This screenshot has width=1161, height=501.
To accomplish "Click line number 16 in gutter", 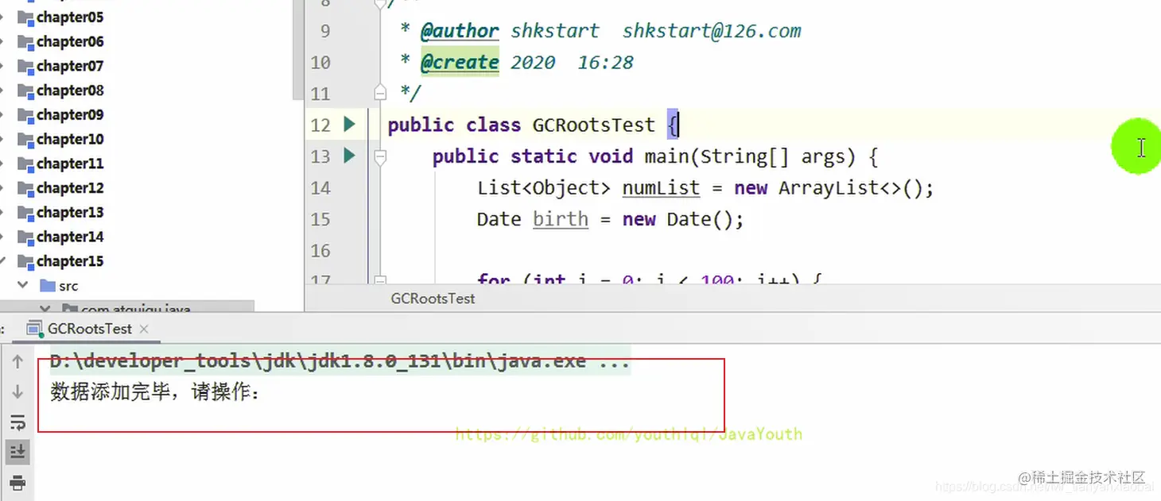I will 320,251.
